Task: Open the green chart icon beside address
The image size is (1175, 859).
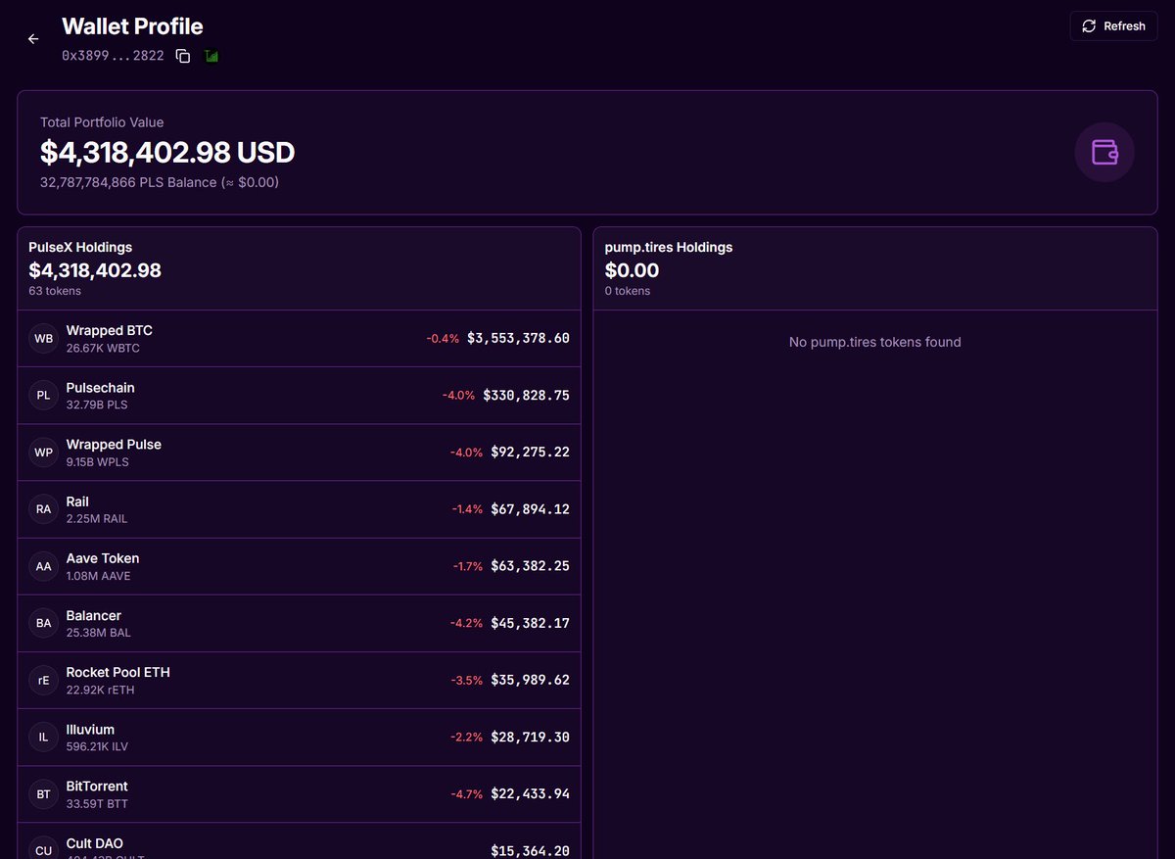Action: [x=211, y=56]
